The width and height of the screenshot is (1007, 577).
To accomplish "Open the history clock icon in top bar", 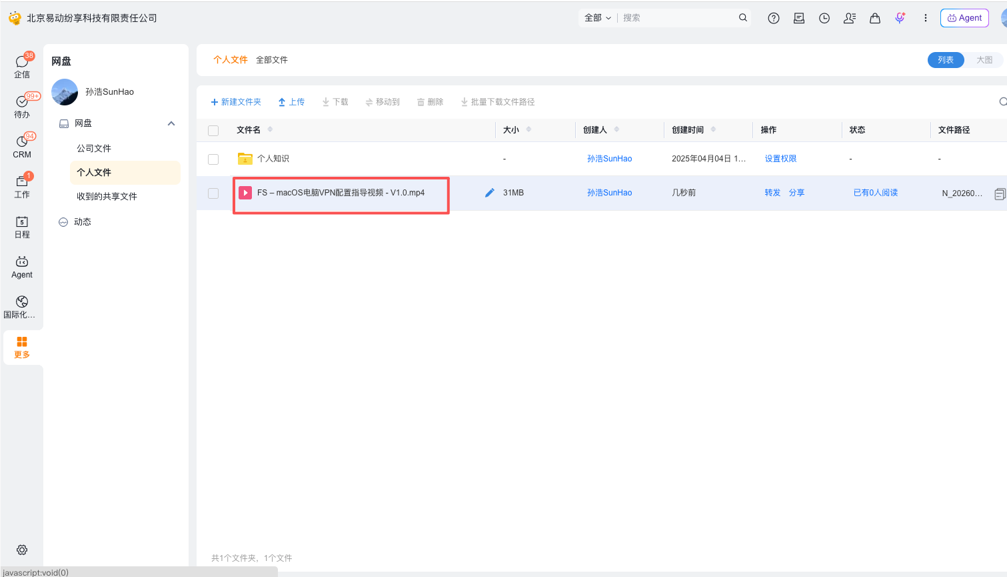I will [824, 19].
